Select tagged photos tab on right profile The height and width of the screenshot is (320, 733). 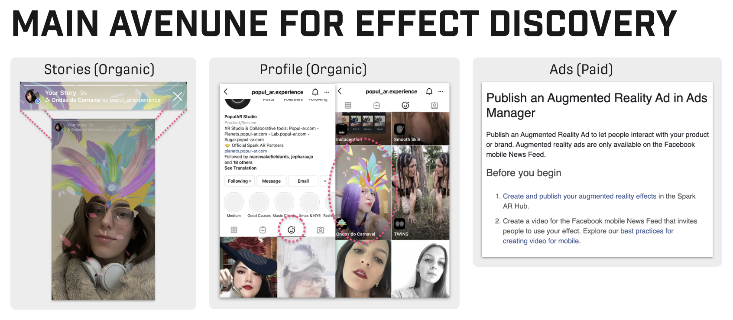(435, 105)
